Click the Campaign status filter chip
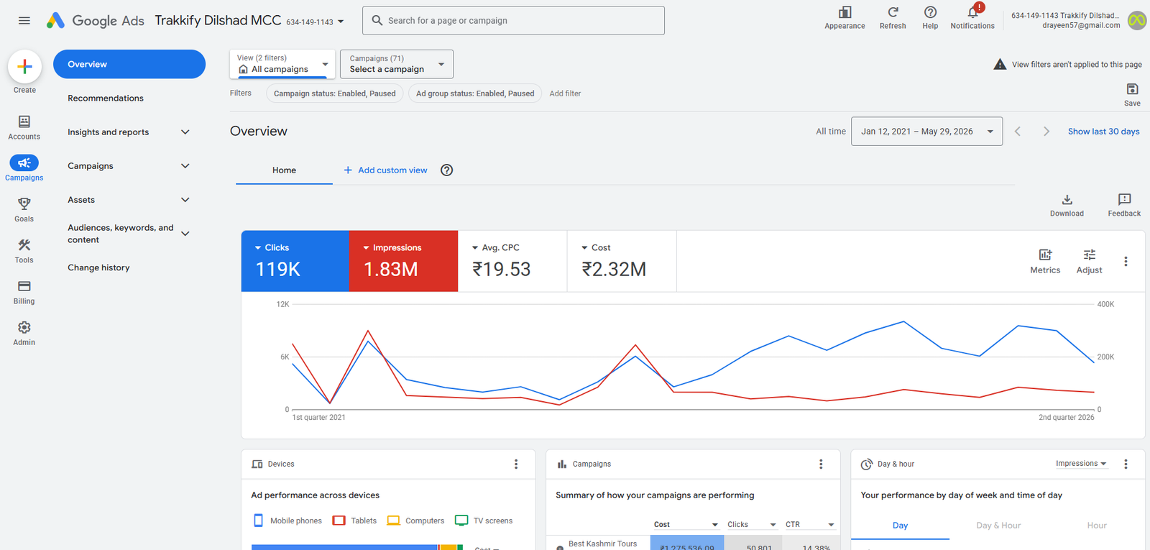 tap(334, 93)
